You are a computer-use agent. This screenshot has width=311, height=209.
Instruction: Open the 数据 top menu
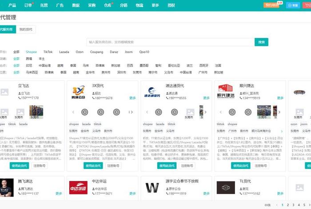click(x=76, y=5)
